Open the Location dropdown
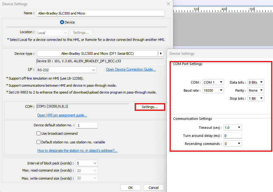 pos(52,33)
